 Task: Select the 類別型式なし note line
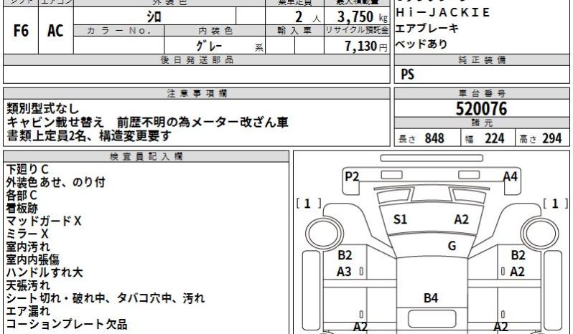point(43,108)
